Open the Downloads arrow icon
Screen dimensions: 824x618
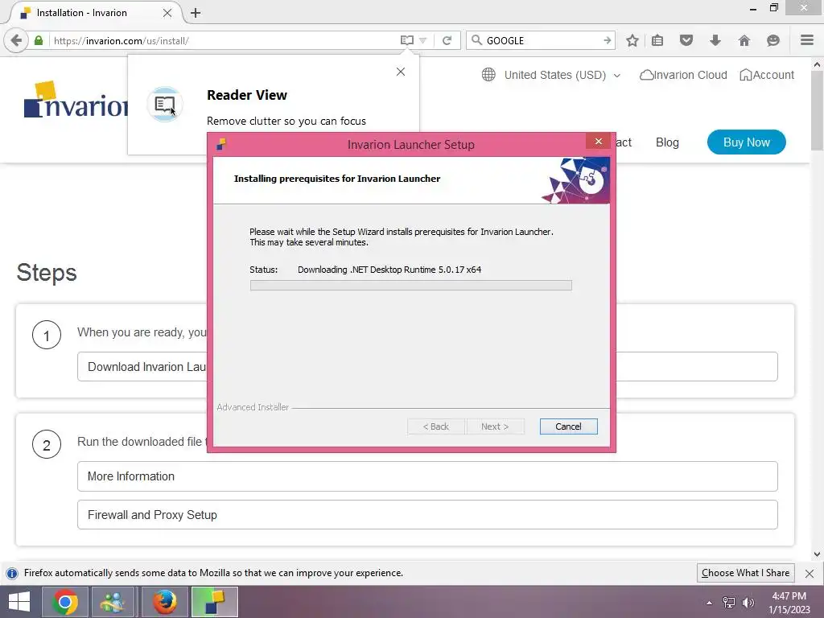coord(715,40)
